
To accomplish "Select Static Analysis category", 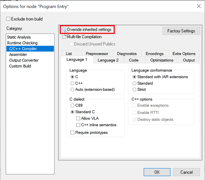I will [19, 37].
